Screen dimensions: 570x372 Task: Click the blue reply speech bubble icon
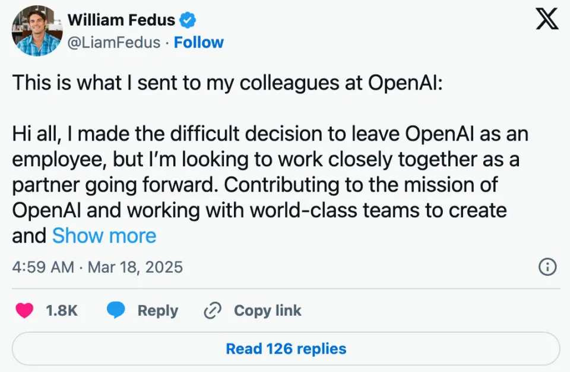[x=116, y=310]
